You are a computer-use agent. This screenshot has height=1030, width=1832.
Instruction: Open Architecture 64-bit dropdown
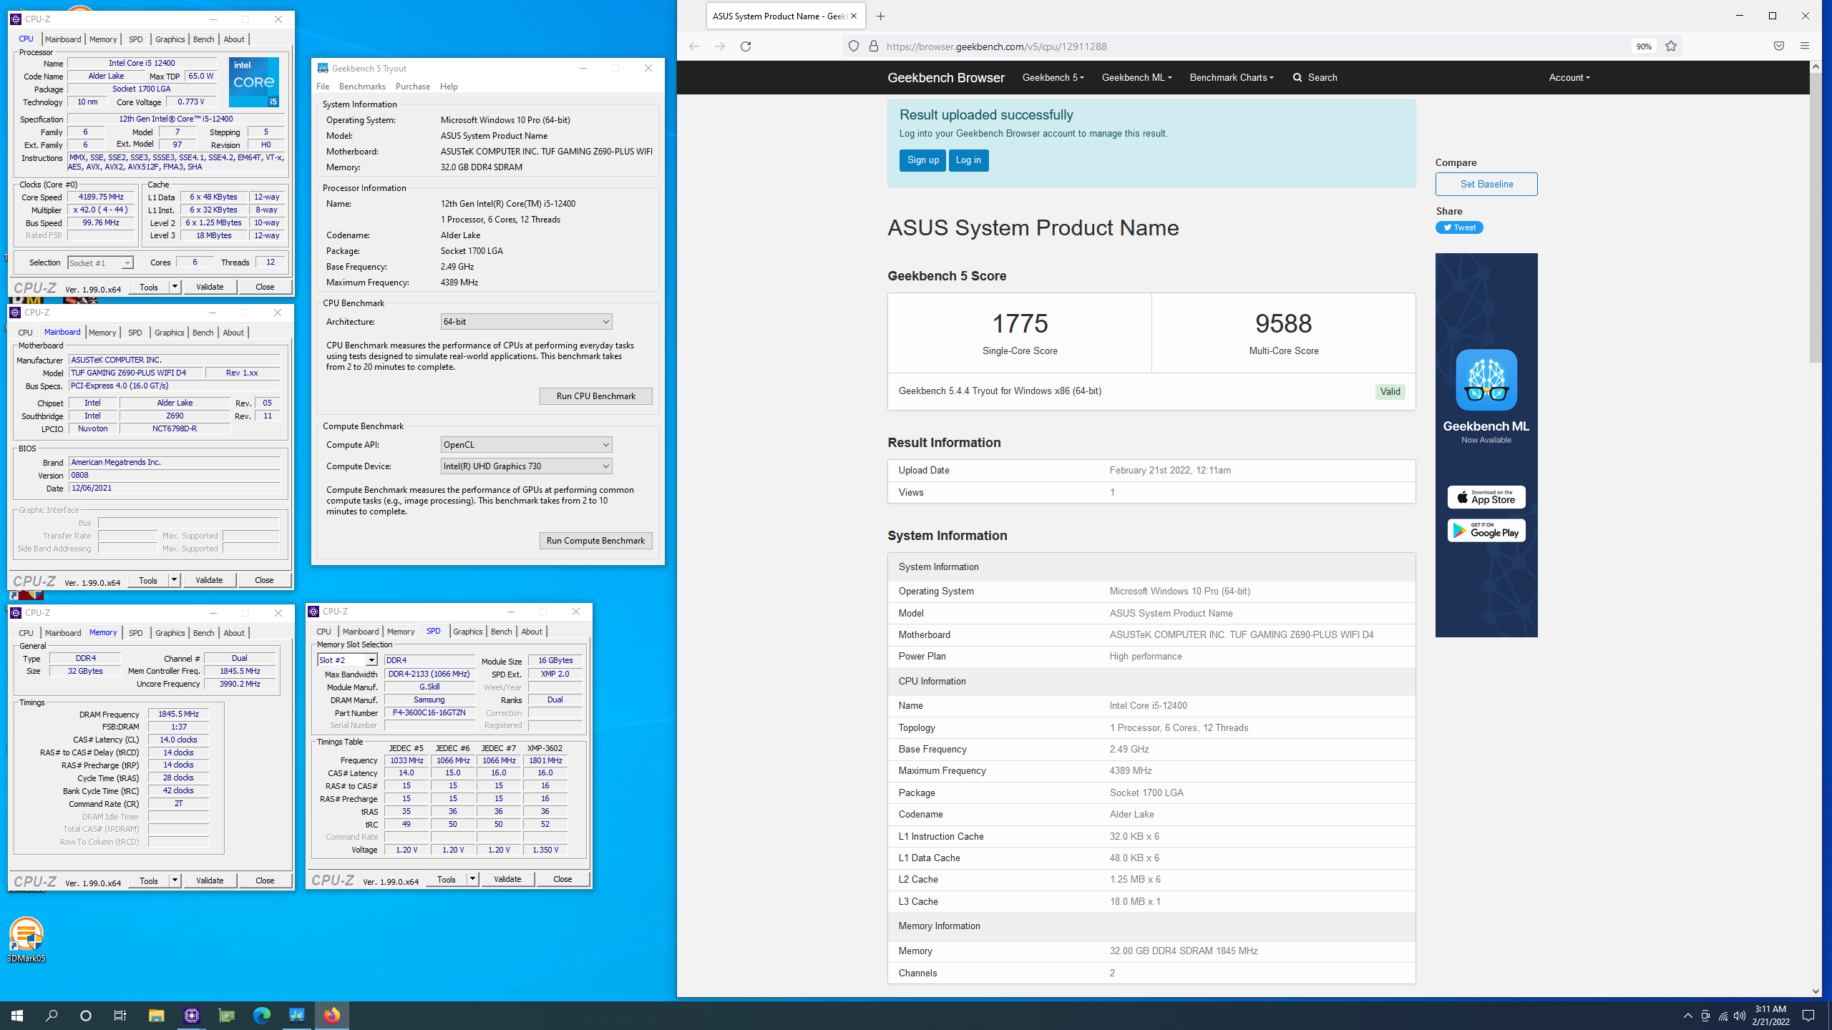[x=526, y=322]
